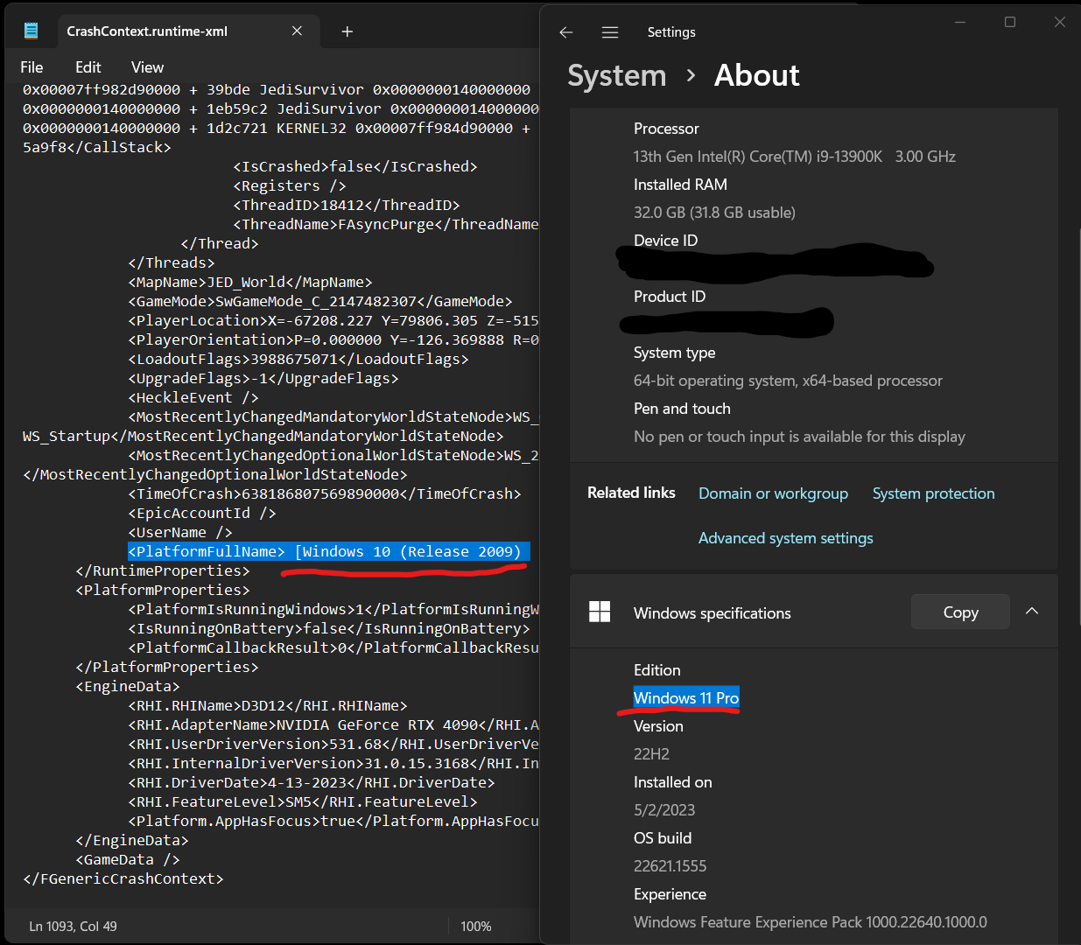This screenshot has width=1081, height=945.
Task: Click the System breadcrumb link
Action: tap(617, 76)
